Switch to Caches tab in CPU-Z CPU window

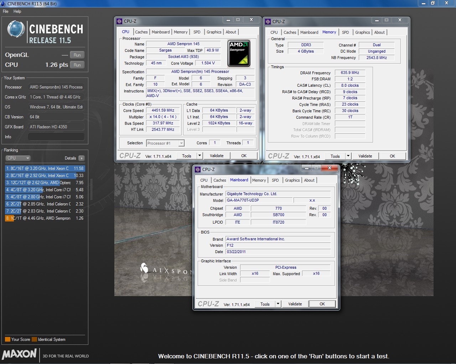(x=141, y=32)
